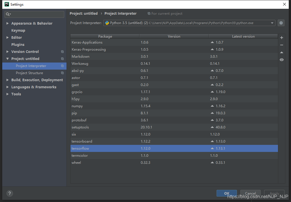The image size is (291, 202).
Task: Open interpreter gear settings icon
Action: (281, 23)
